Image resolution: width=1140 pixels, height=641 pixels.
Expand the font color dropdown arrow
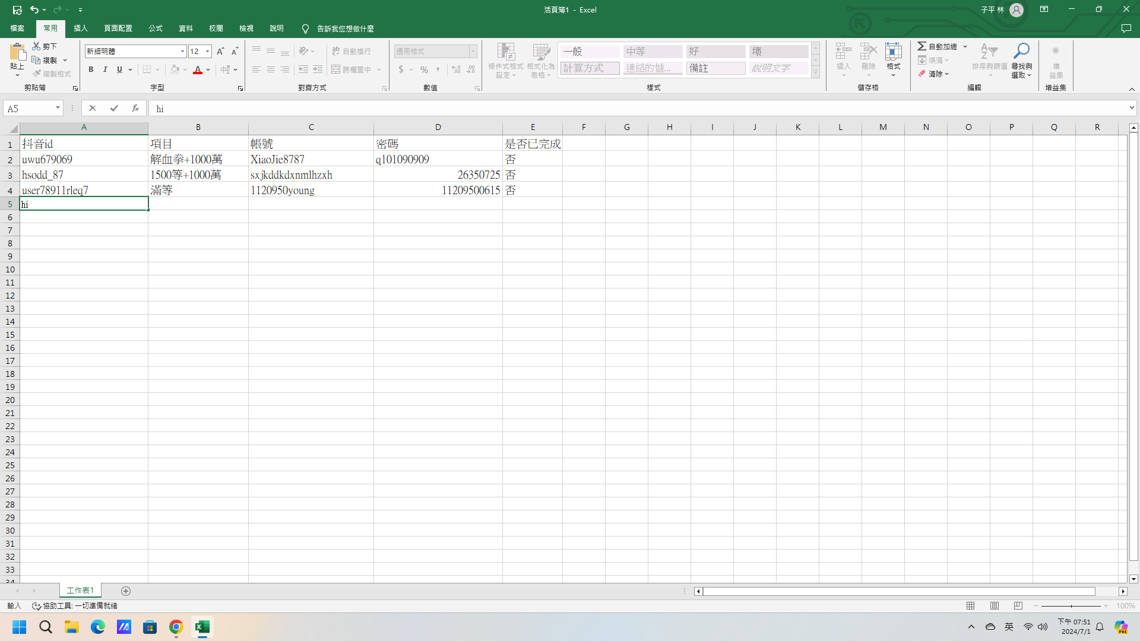208,69
